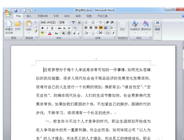Expand the 粘贴 paste options arrow
Screen dimensions: 184x140
point(29,33)
